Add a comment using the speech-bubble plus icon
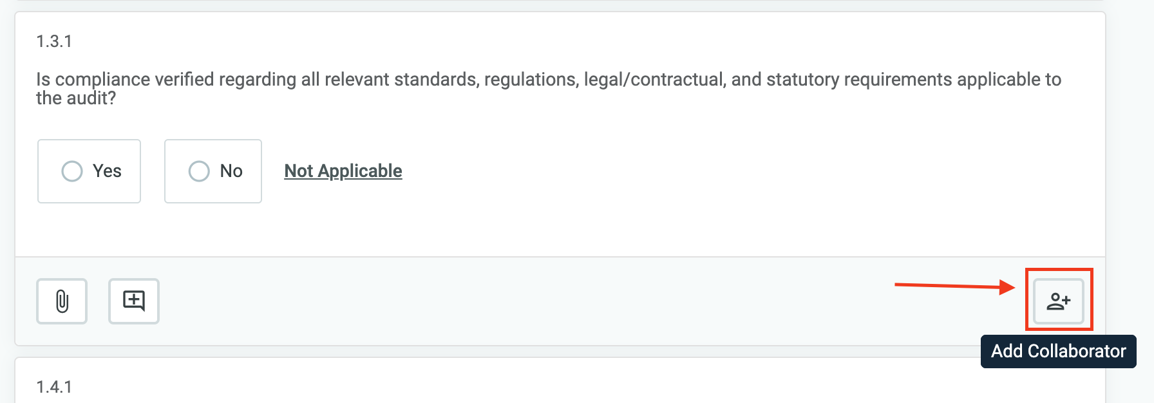1154x403 pixels. coord(133,300)
